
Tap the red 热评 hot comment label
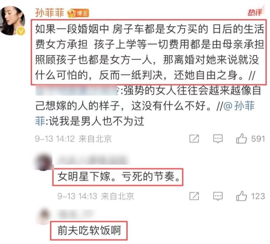point(256,12)
